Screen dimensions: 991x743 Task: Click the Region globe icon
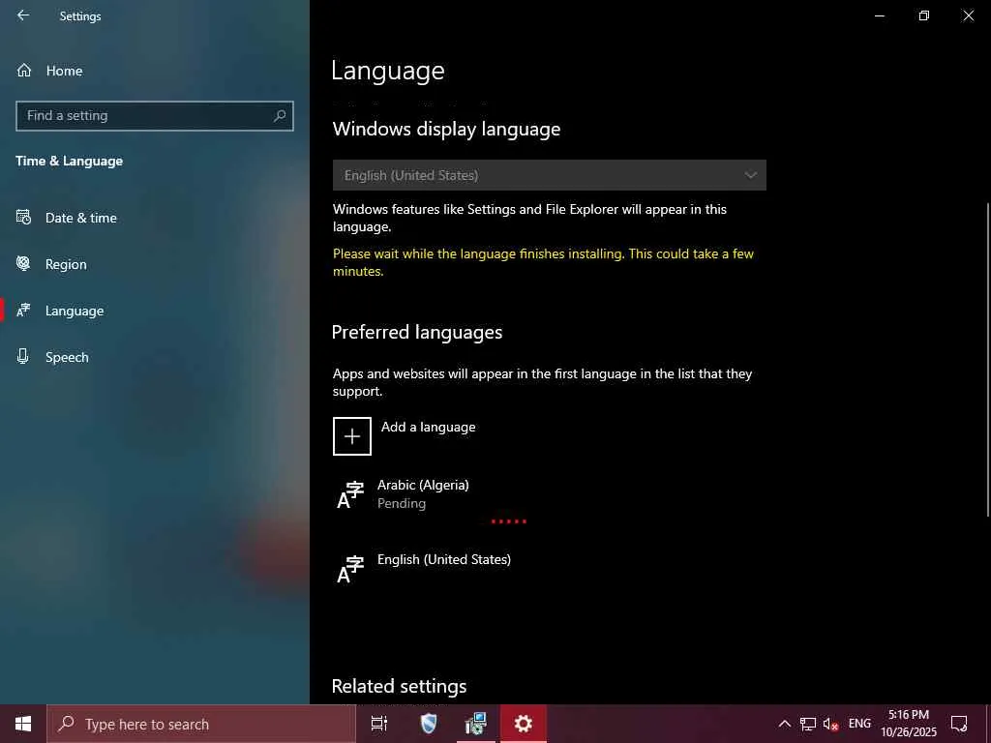[23, 263]
